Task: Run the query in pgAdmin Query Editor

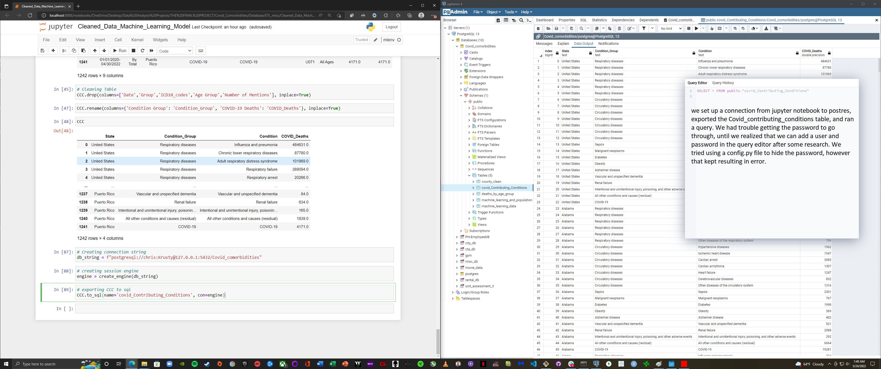Action: click(697, 28)
